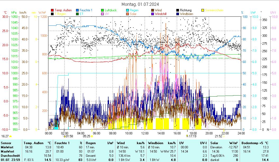Click the 1 Bft SW wind cell
The image size is (279, 162).
click(124, 160)
